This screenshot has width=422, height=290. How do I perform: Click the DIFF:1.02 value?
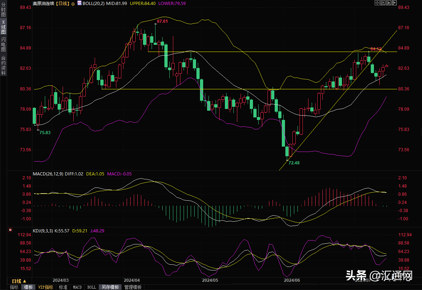pos(74,174)
